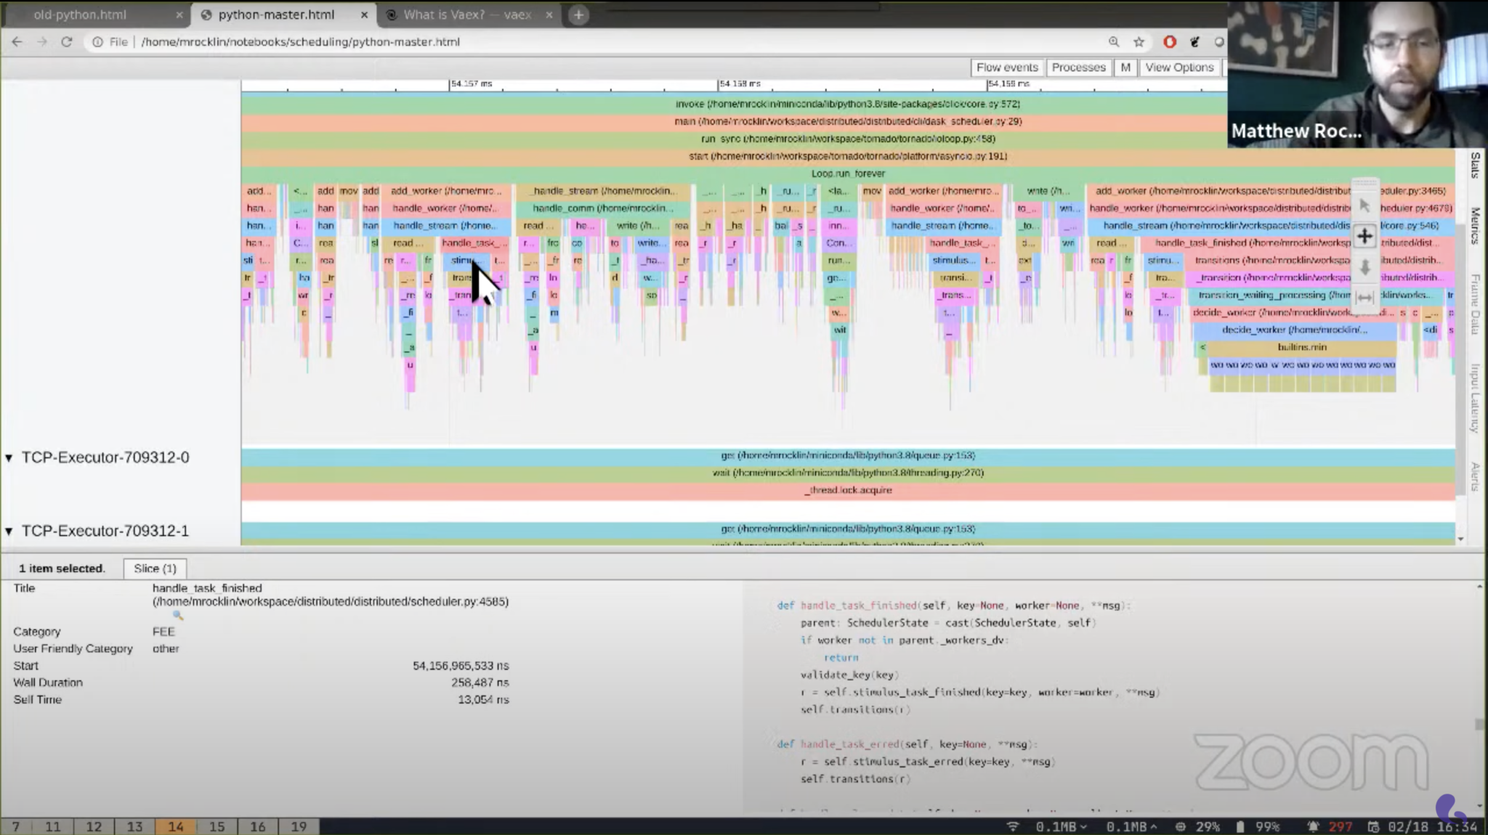Click the page zoom magnifier in address bar
Image resolution: width=1488 pixels, height=835 pixels.
tap(1114, 42)
